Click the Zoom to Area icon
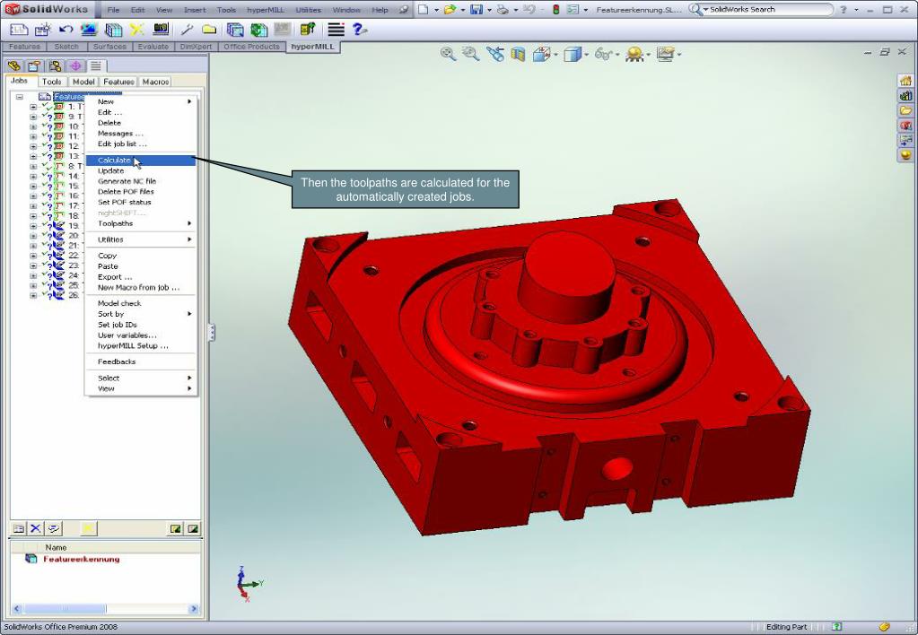The width and height of the screenshot is (918, 635). (x=471, y=55)
